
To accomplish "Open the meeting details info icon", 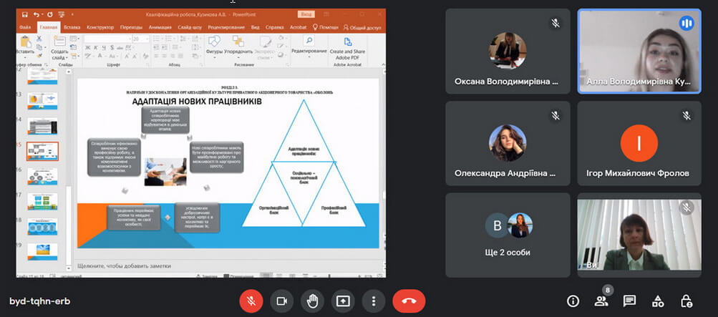I will [573, 301].
